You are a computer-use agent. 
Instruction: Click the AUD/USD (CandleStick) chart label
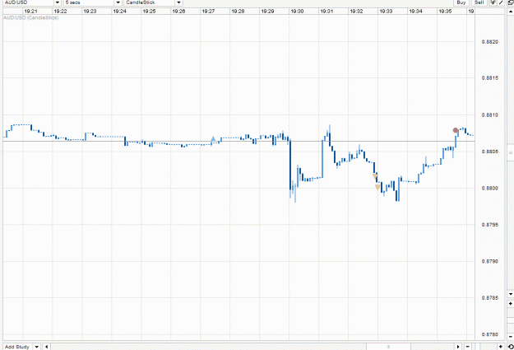click(30, 18)
